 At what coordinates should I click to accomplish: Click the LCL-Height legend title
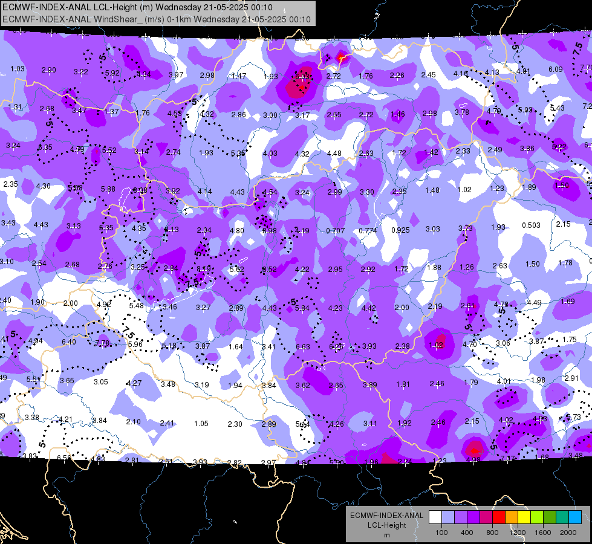coord(386,525)
